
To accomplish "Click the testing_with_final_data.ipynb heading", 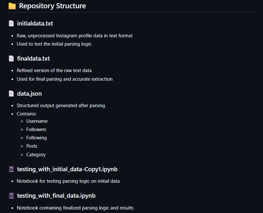I will 56,196.
